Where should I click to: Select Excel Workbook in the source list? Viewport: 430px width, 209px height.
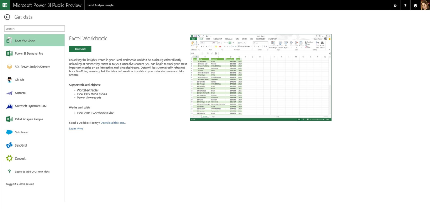pos(34,40)
